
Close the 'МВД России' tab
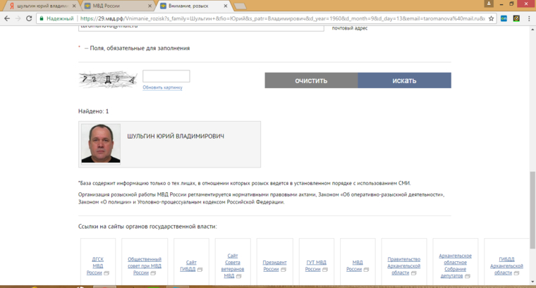150,6
